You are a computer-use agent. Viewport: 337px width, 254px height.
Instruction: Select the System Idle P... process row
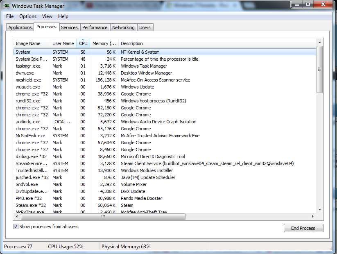point(165,59)
